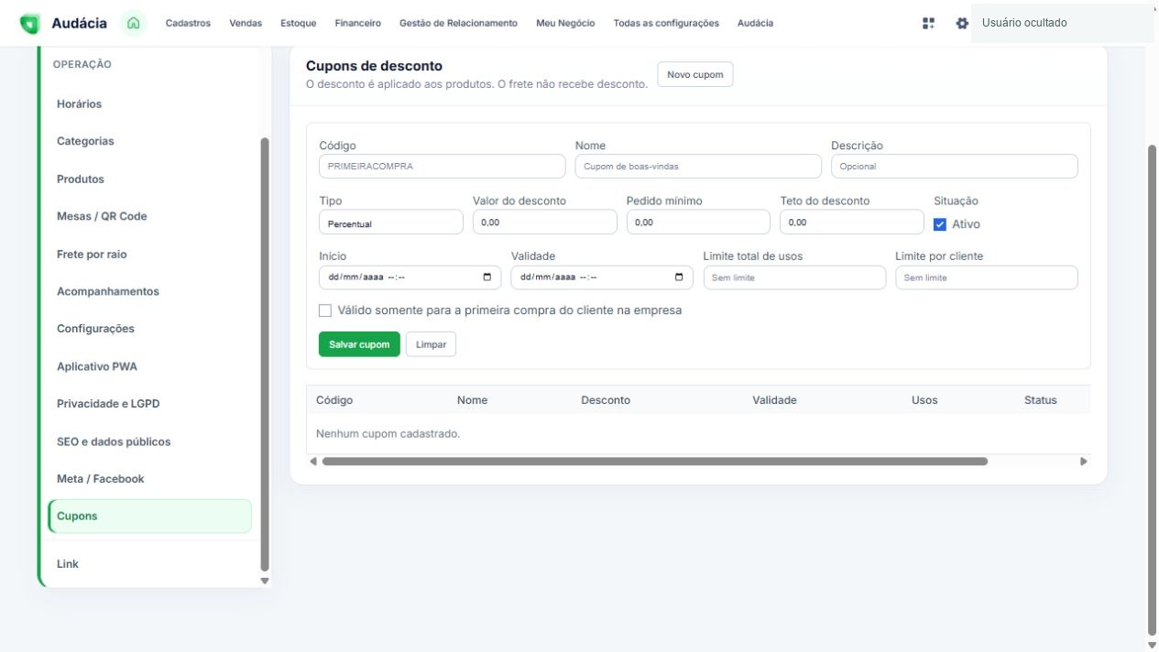Select Link in the sidebar
The height and width of the screenshot is (652, 1159).
[x=149, y=564]
